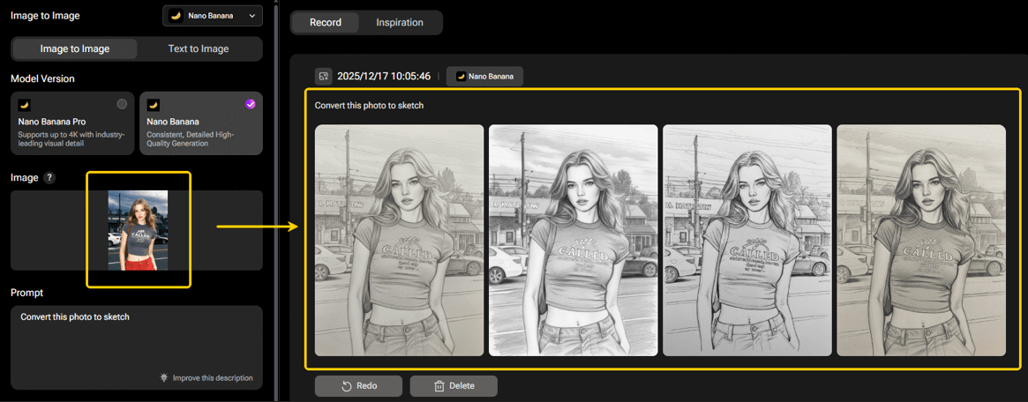Click the image-to-image mode icon beside timestamp
The width and height of the screenshot is (1028, 402).
323,76
